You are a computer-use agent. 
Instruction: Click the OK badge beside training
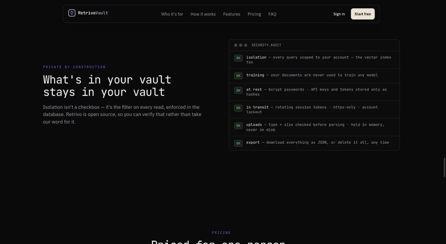tap(238, 76)
